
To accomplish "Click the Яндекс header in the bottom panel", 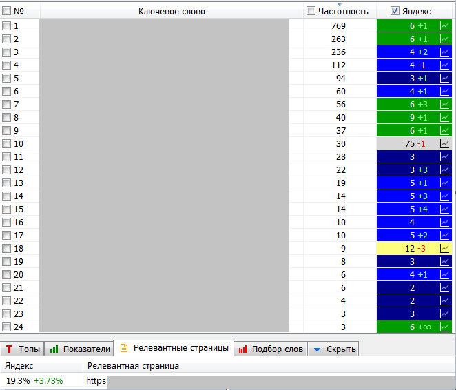I will point(19,366).
